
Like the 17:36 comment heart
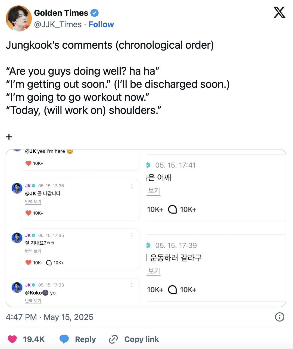[x=28, y=213]
